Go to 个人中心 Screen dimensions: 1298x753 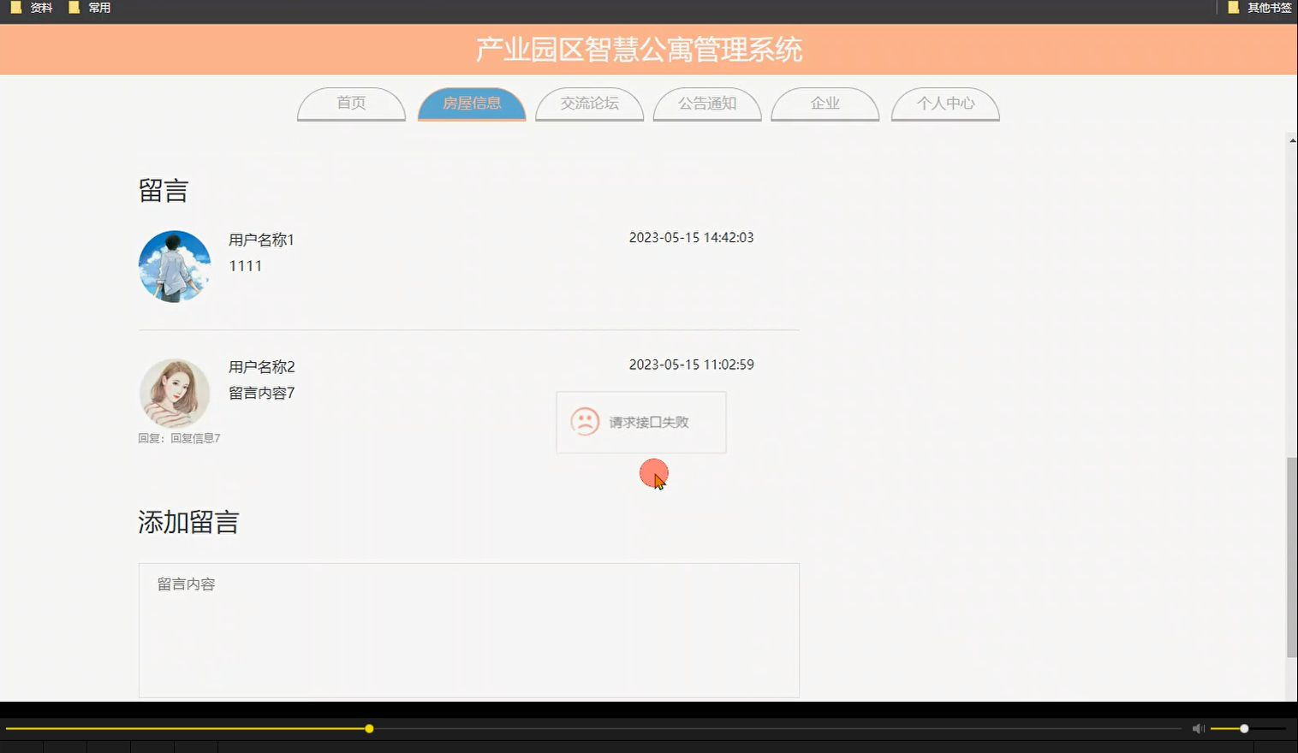coord(945,104)
